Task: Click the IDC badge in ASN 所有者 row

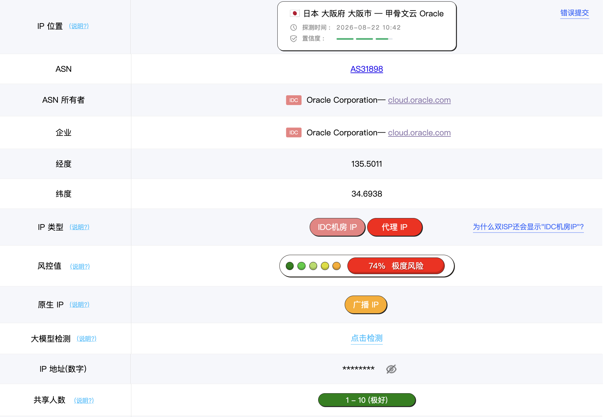Action: pyautogui.click(x=294, y=100)
